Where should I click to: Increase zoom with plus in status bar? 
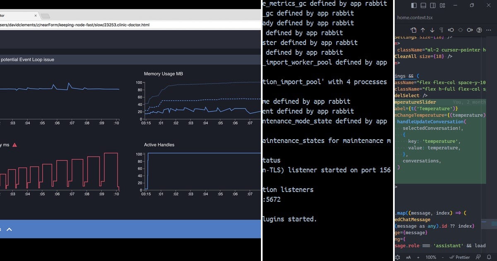[418, 257]
